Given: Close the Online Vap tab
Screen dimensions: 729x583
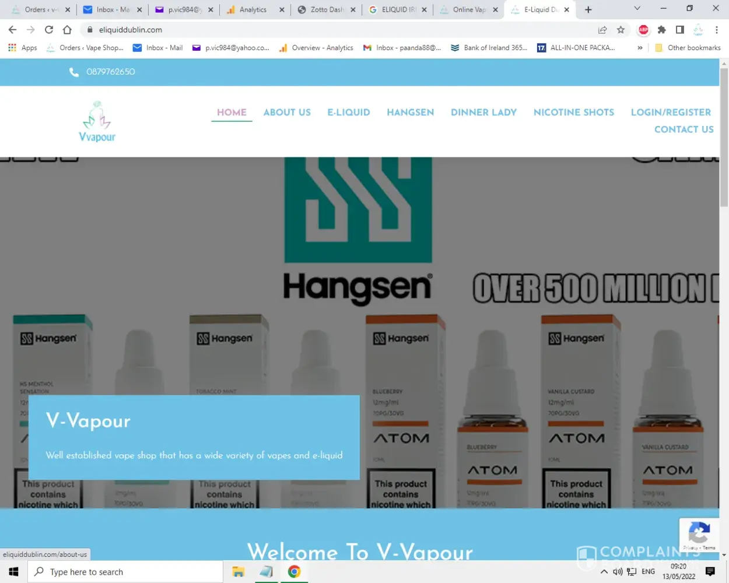Looking at the screenshot, I should (495, 10).
